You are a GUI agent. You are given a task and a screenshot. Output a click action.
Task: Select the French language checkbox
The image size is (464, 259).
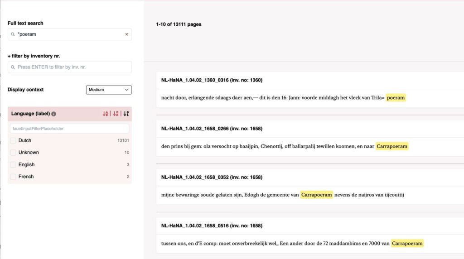click(x=13, y=177)
